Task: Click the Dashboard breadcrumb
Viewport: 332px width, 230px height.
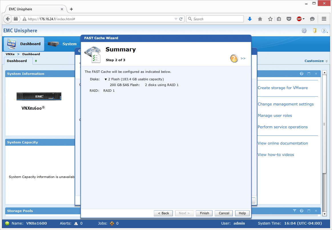Action: coord(31,54)
